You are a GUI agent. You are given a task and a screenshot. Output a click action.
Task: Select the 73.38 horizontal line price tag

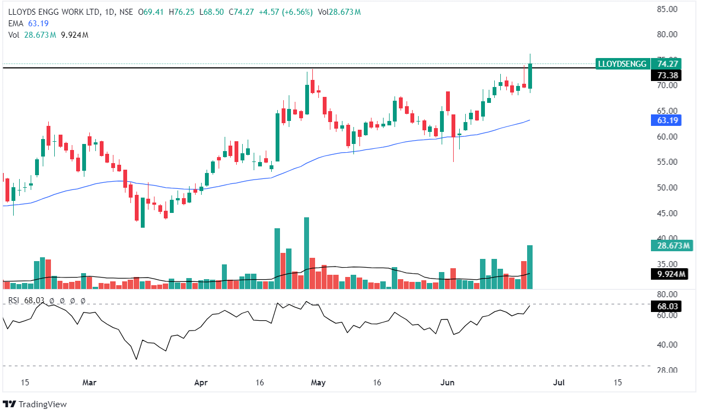tap(666, 75)
